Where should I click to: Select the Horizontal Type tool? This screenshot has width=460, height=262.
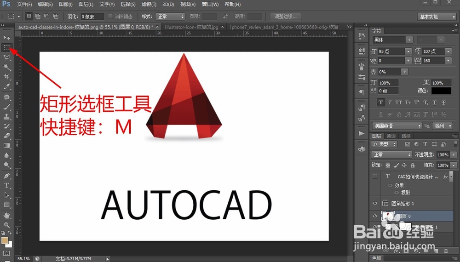6,185
